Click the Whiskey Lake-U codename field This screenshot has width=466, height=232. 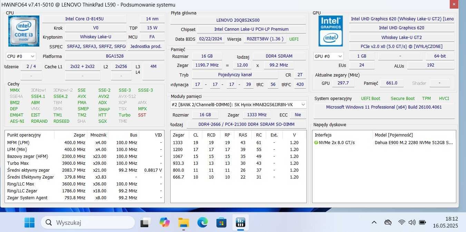click(x=96, y=37)
